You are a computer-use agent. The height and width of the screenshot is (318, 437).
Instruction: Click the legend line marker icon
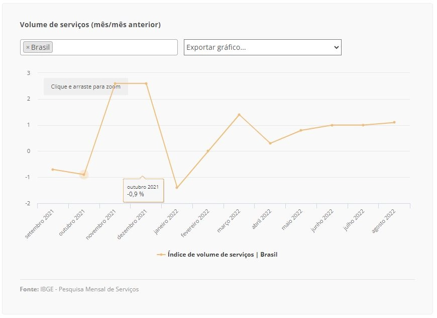pyautogui.click(x=161, y=255)
